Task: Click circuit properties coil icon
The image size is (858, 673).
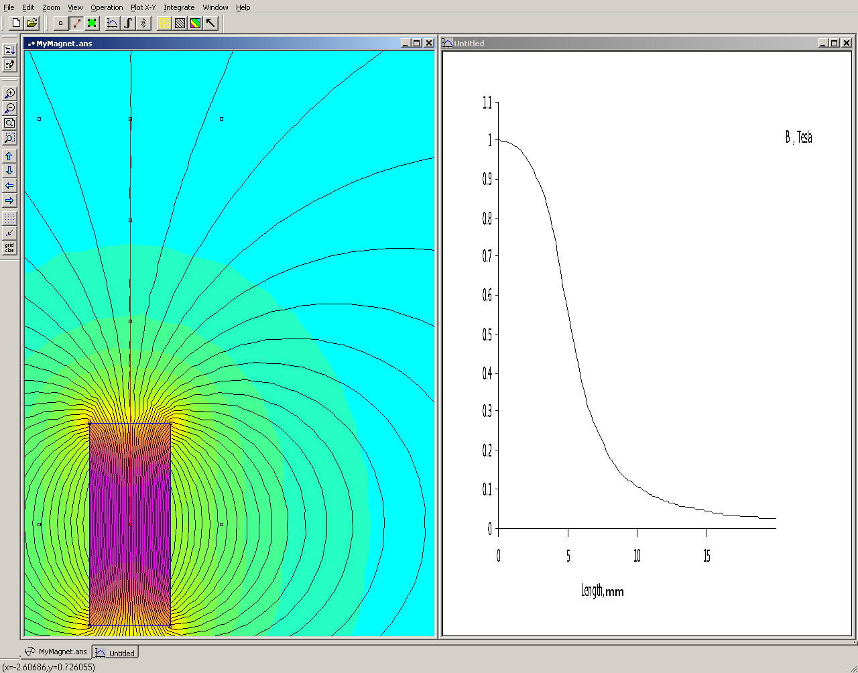Action: tap(143, 23)
